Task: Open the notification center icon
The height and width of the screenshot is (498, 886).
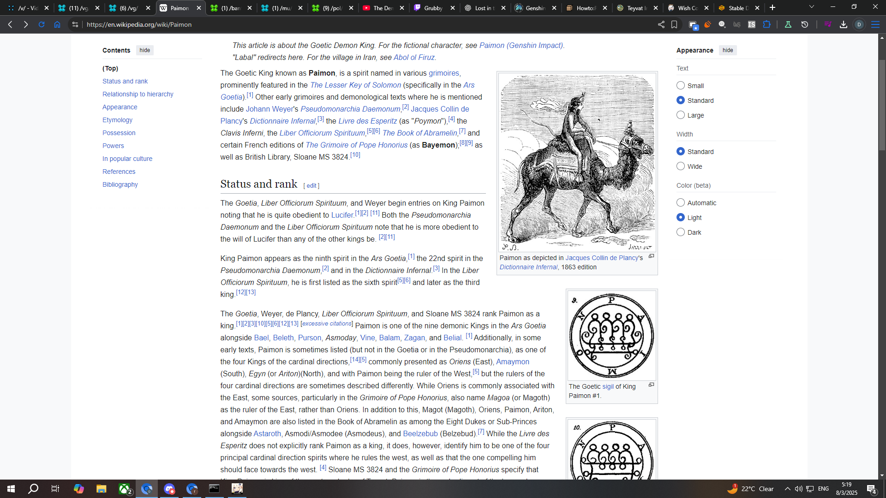Action: point(872,489)
